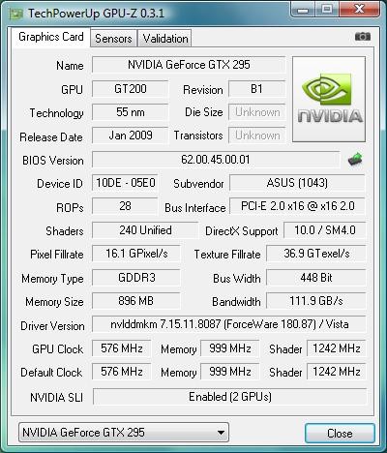Click the Revision field showing B1
Image resolution: width=387 pixels, height=453 pixels.
point(257,89)
